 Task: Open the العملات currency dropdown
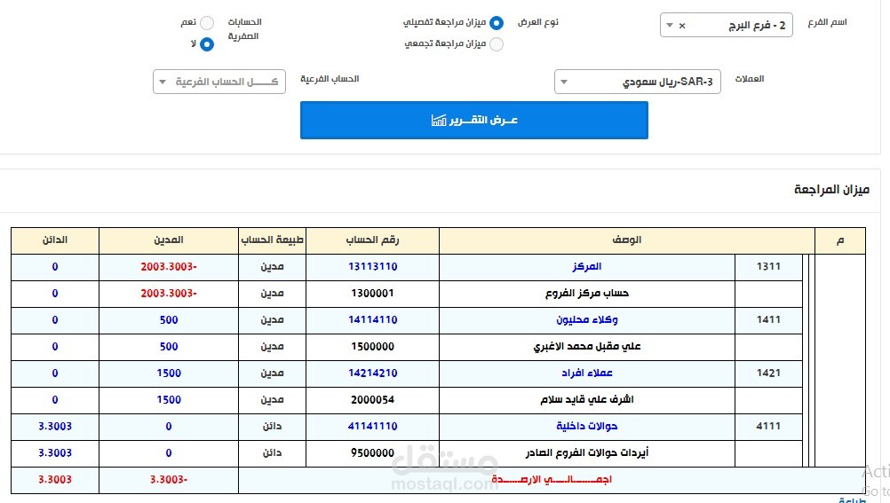click(638, 82)
